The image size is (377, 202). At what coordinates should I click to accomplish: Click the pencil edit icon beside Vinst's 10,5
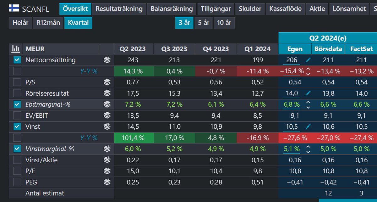click(308, 126)
